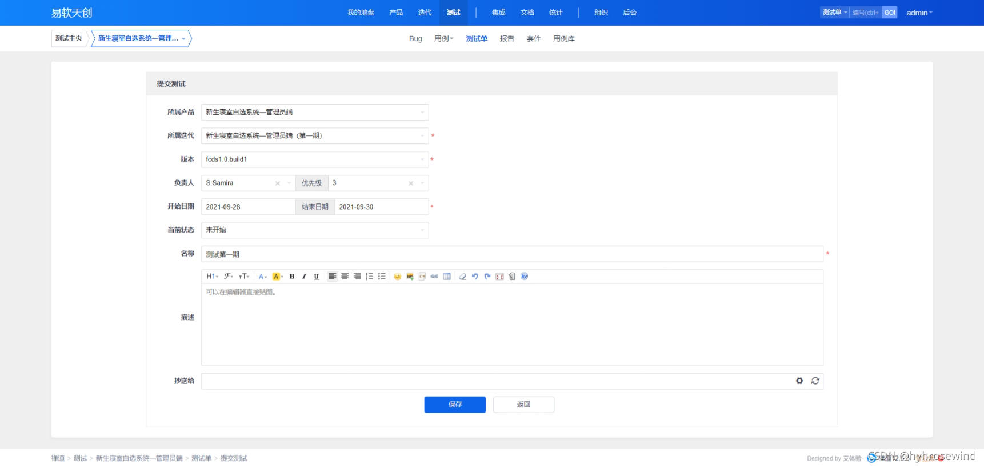Open the 测试单 search type selector
Screen dimensions: 984x468
(x=835, y=13)
